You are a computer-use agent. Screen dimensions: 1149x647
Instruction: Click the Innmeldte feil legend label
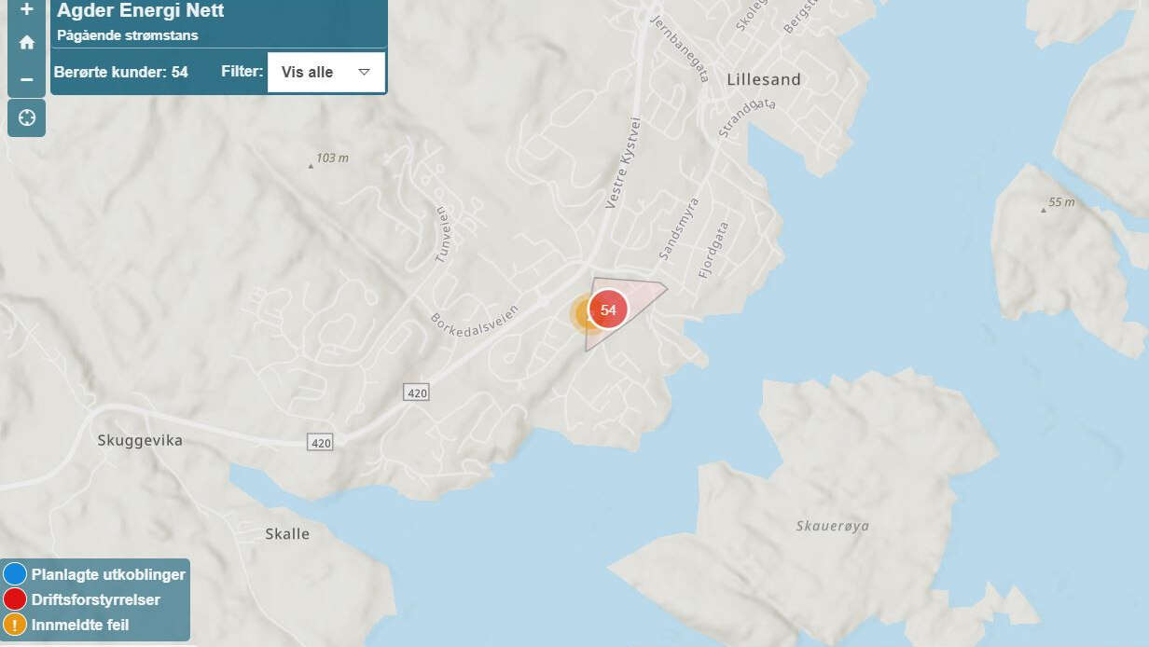[x=80, y=625]
